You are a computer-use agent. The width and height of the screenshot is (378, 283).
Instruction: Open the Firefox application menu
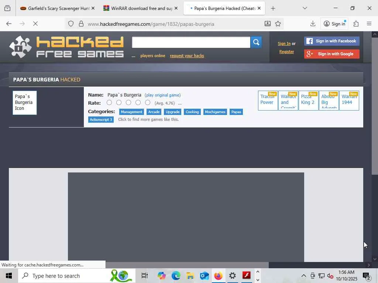click(369, 24)
